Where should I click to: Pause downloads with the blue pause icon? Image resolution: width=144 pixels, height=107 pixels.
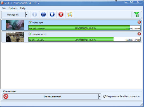click(43, 14)
